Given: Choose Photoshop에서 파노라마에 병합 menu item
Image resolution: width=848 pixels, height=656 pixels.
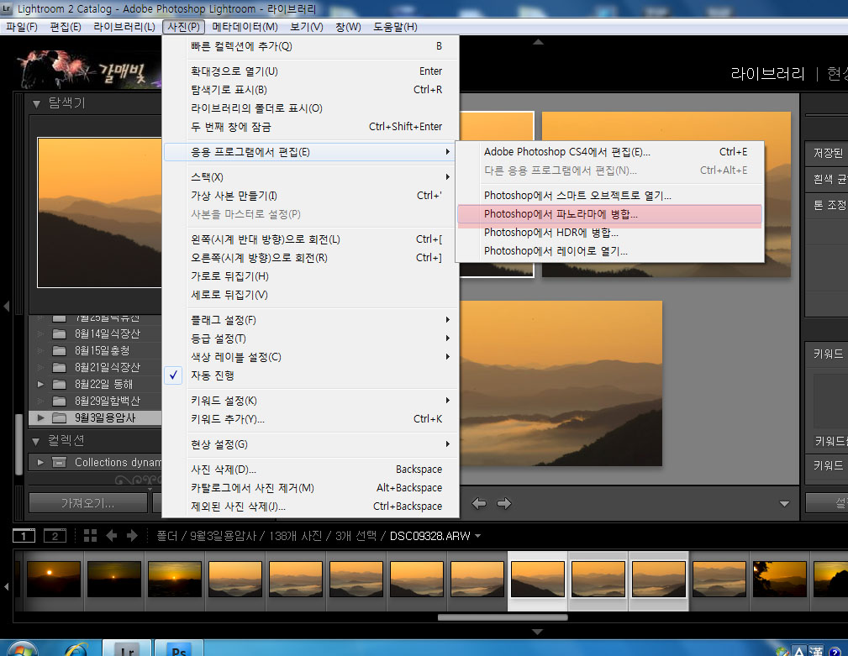Looking at the screenshot, I should 561,214.
